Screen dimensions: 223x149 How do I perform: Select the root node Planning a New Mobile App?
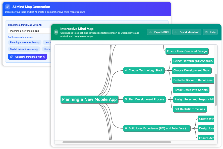pos(89,99)
